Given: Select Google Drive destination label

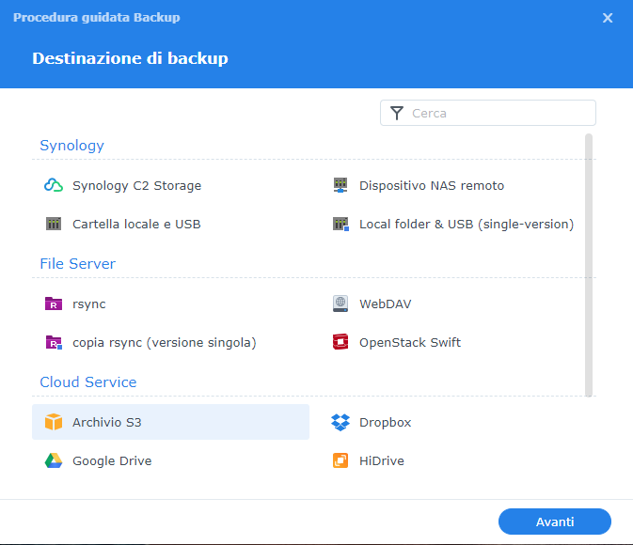Looking at the screenshot, I should tap(112, 460).
